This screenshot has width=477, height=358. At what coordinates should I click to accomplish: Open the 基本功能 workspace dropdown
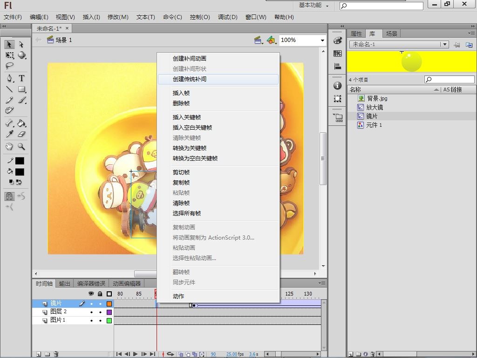pos(313,6)
